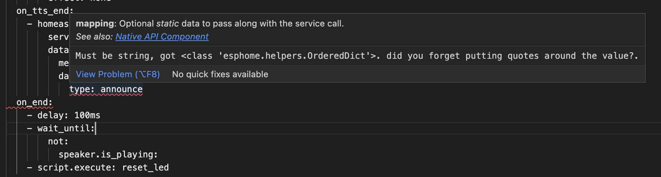Place cursor on the wait_until: line
This screenshot has height=177, width=661.
click(66, 128)
